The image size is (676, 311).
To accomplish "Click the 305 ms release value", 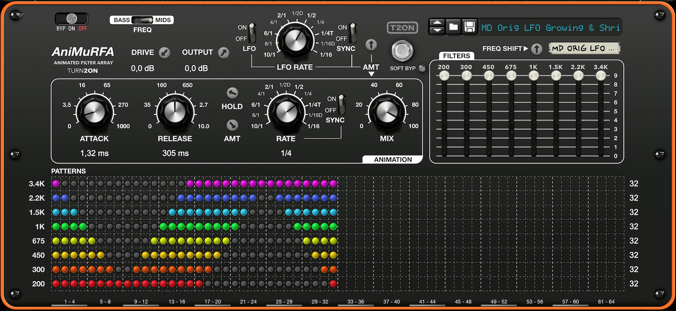I will tap(175, 153).
